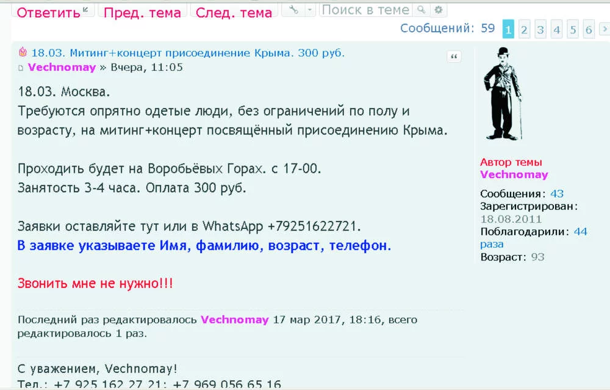Focus the Поиск в теме search field

[365, 10]
